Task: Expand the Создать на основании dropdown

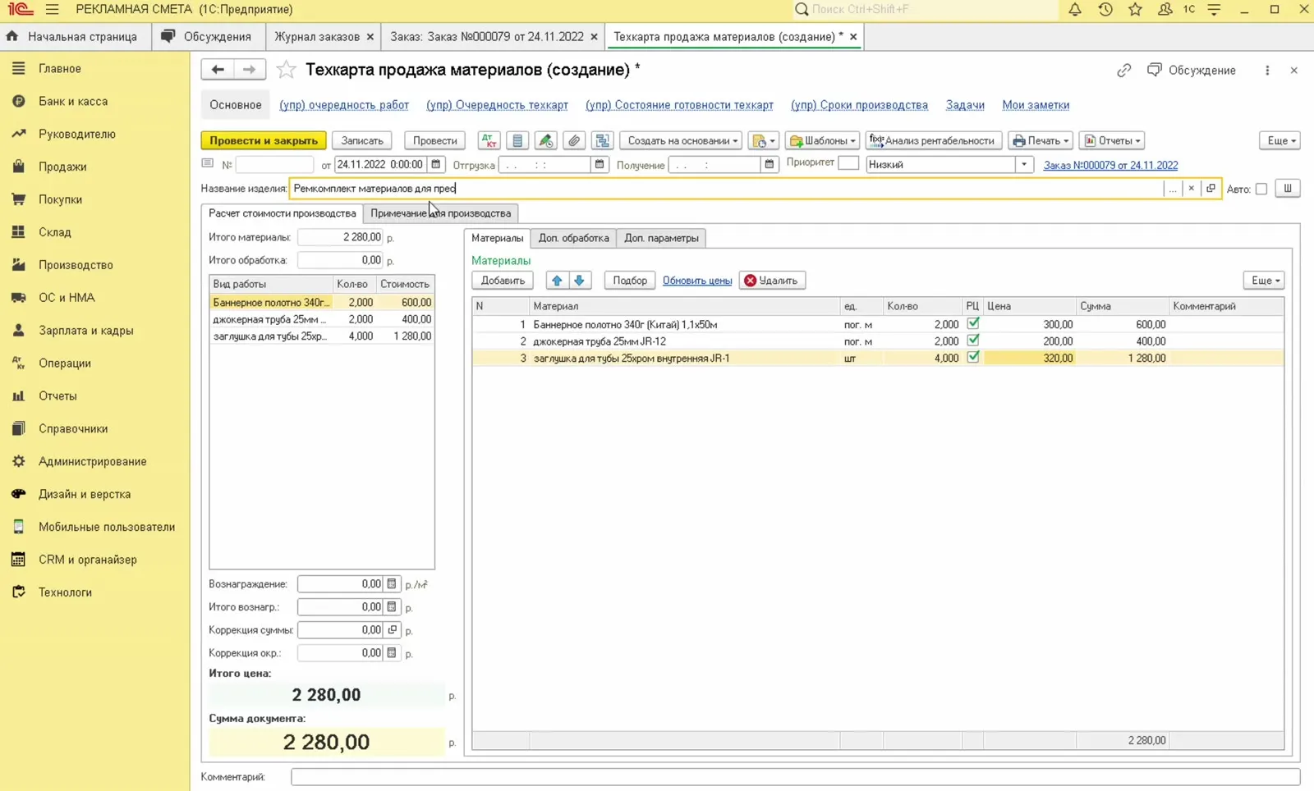Action: [681, 140]
